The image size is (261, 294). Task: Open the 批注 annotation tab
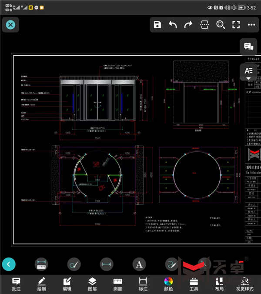click(16, 284)
